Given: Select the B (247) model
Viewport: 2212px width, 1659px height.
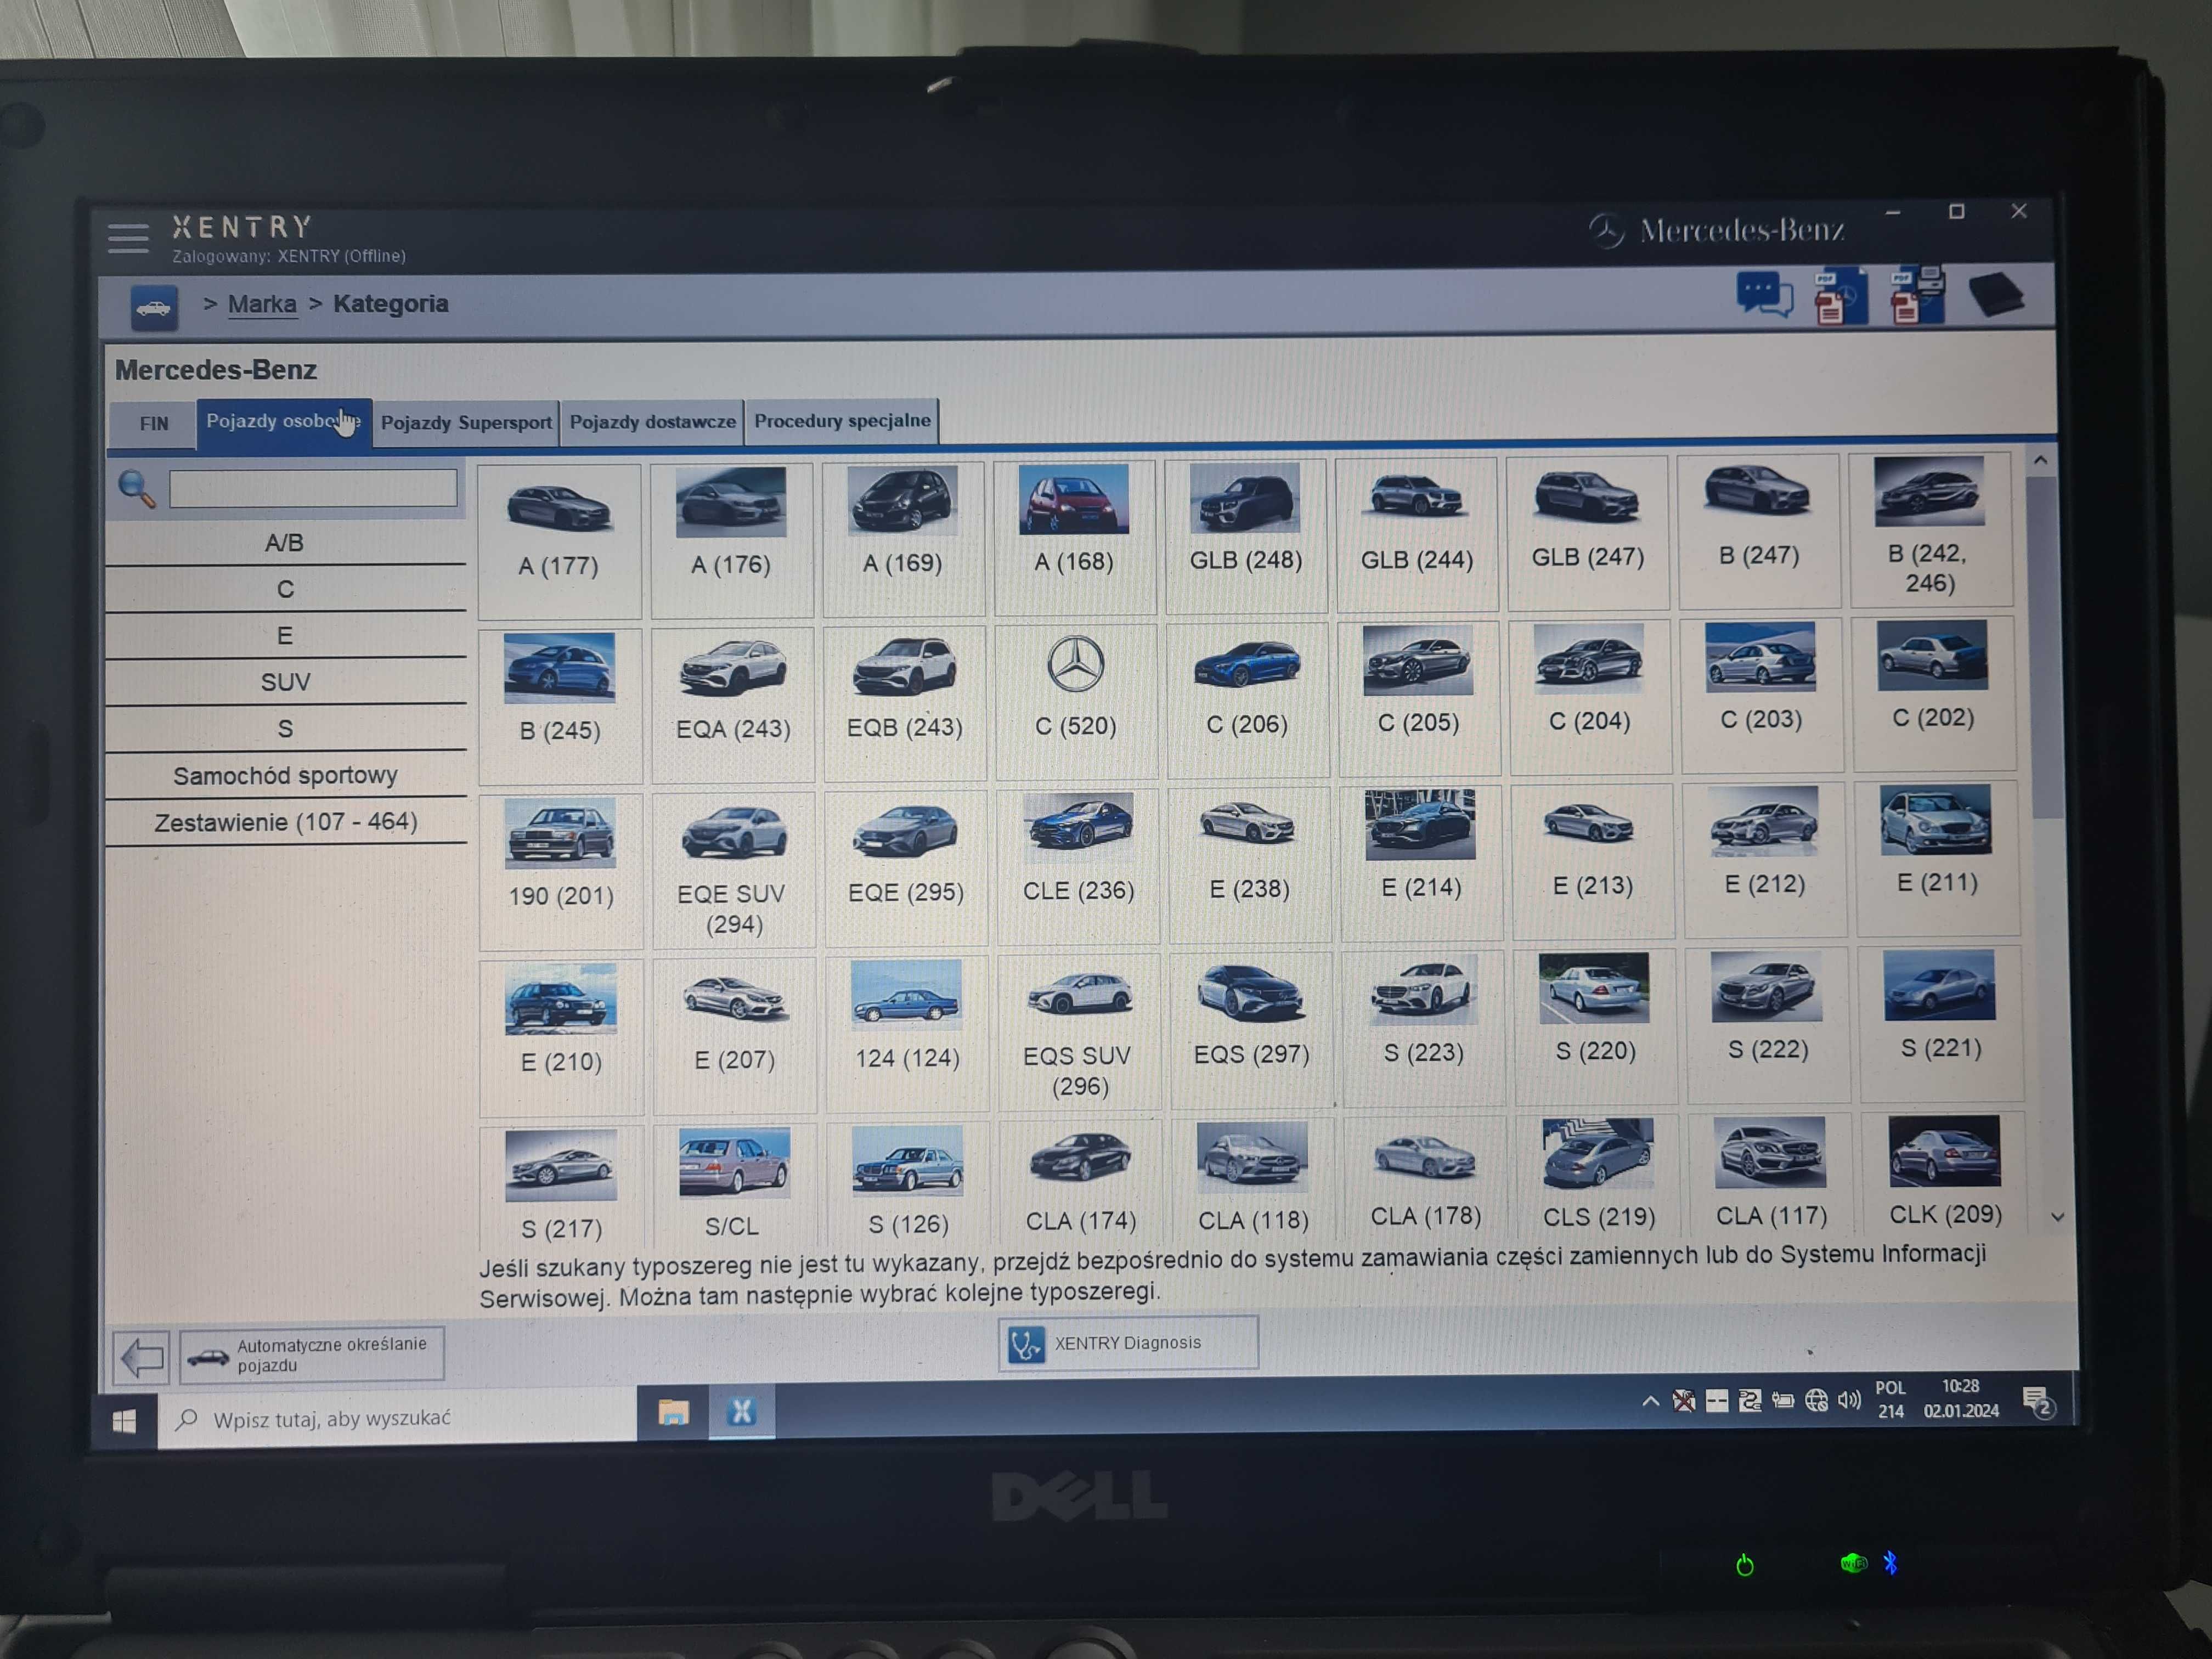Looking at the screenshot, I should (1759, 531).
